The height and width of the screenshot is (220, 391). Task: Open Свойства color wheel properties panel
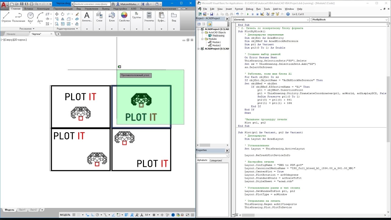pos(124,17)
